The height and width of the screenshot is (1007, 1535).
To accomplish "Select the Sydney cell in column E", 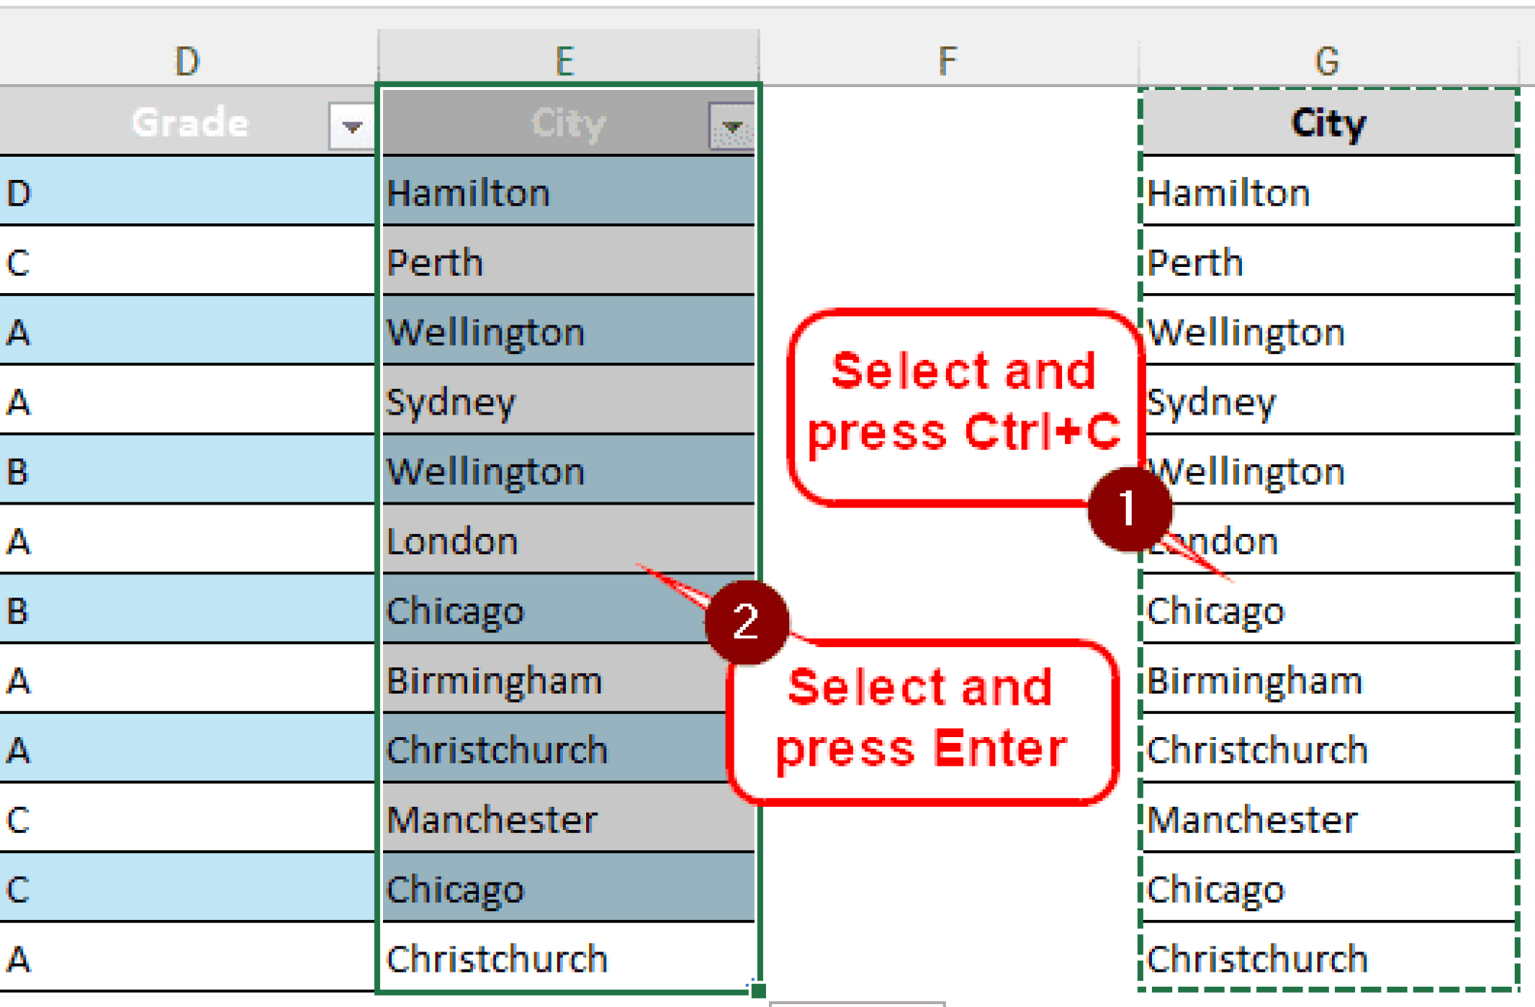I will coord(566,401).
